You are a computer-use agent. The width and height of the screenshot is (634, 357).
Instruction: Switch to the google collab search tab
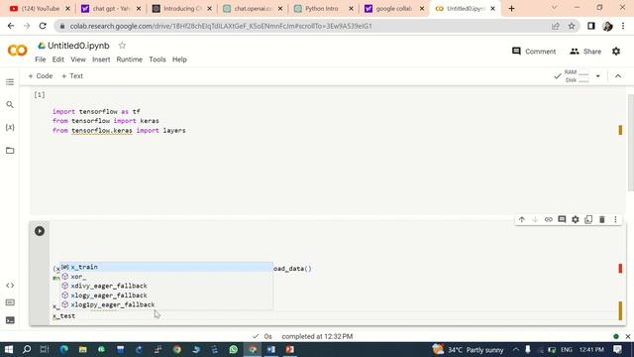pyautogui.click(x=395, y=9)
